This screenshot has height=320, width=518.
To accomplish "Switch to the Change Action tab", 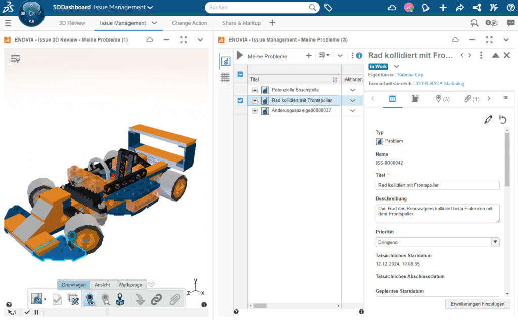I will (x=189, y=23).
